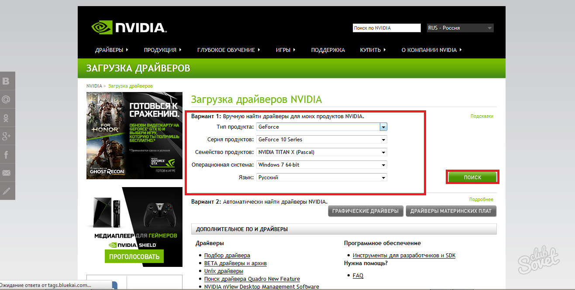This screenshot has width=575, height=290.
Task: Expand the Серия продуктов dropdown
Action: click(x=322, y=140)
